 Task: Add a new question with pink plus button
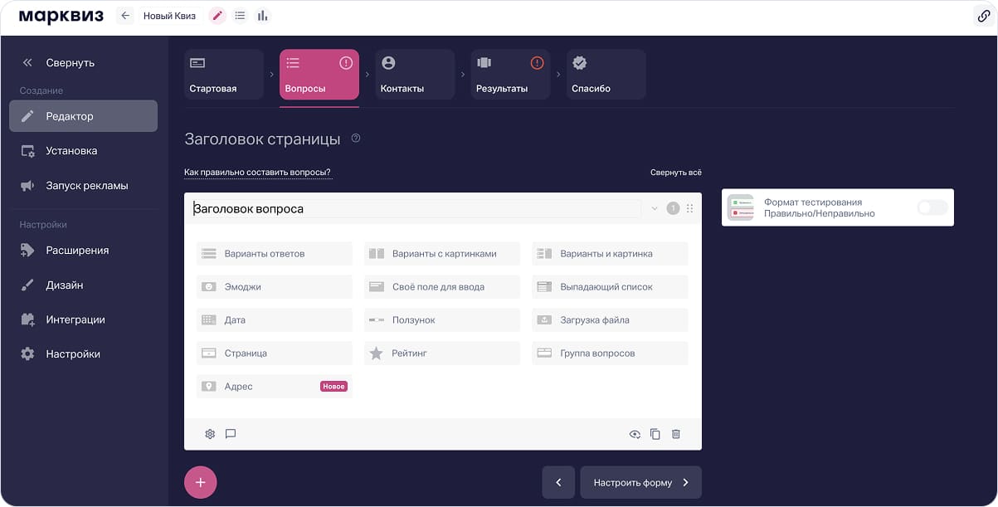200,482
